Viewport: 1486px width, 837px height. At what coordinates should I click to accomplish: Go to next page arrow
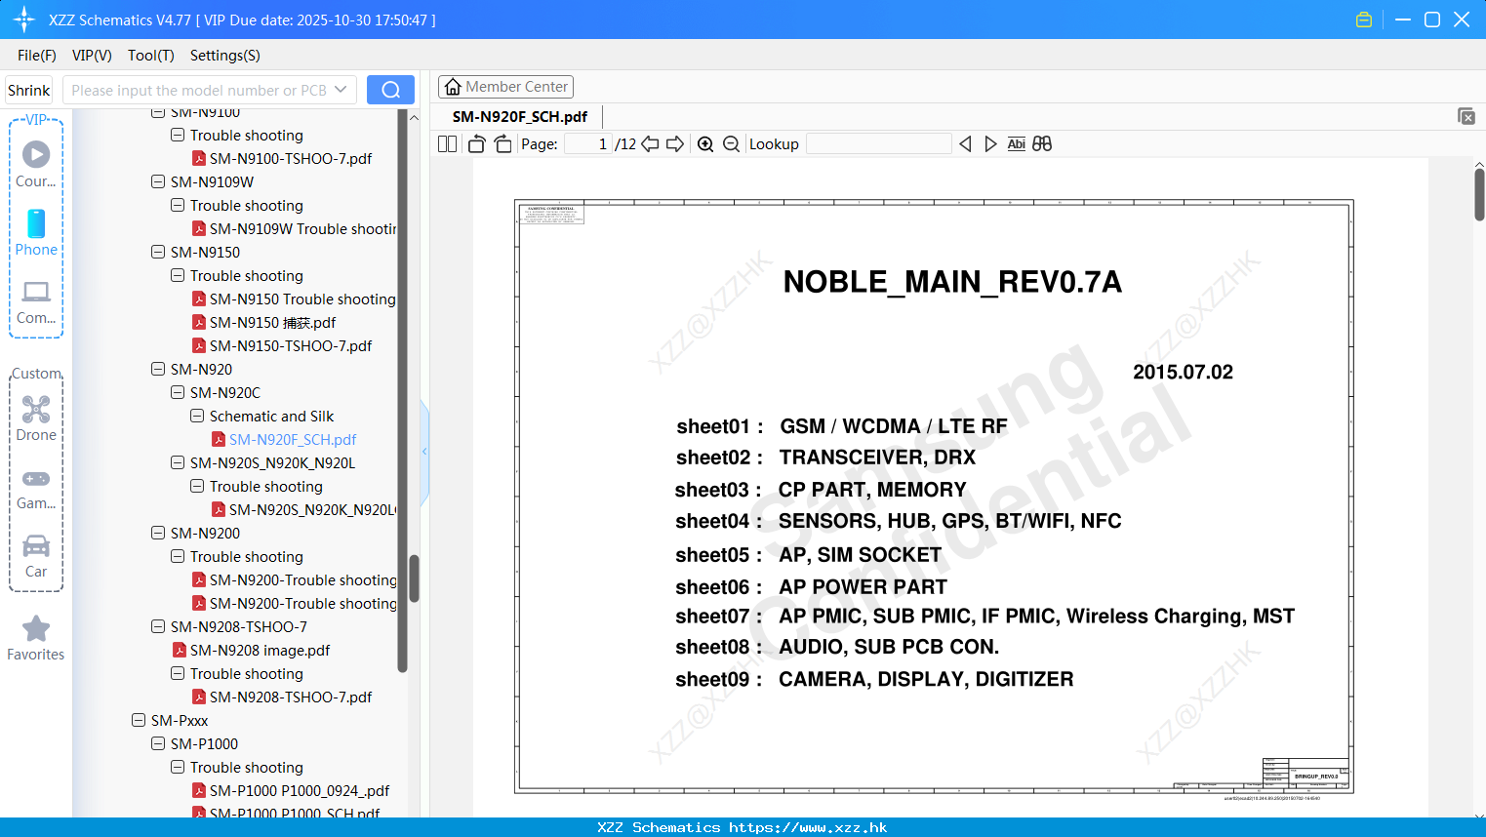coord(675,144)
